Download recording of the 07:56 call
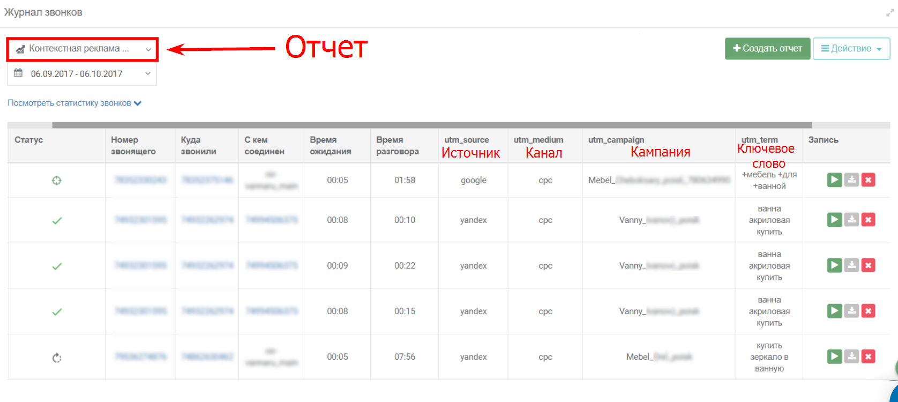 click(851, 356)
